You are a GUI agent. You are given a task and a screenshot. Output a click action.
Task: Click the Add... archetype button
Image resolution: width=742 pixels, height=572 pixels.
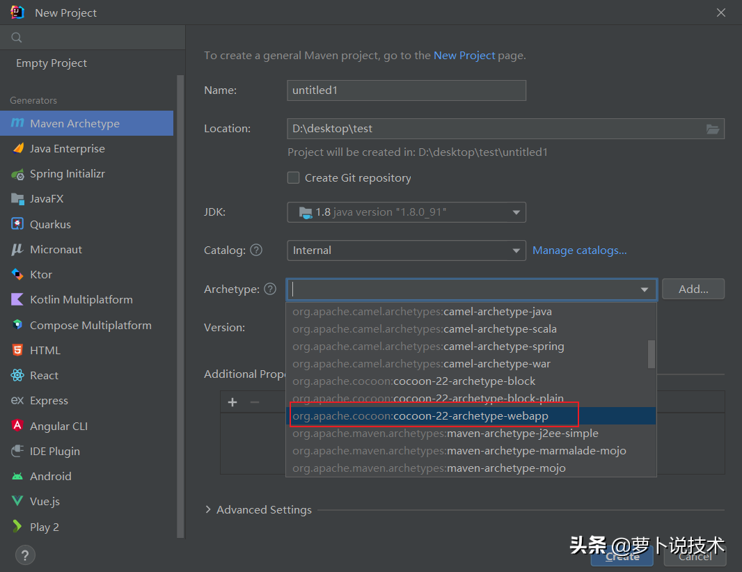pos(693,289)
